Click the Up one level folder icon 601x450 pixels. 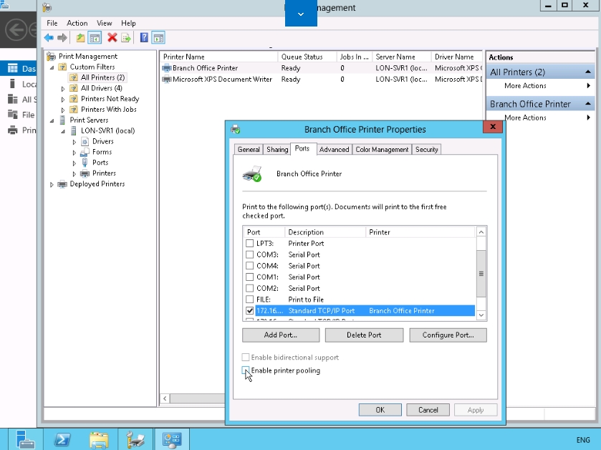[x=80, y=38]
